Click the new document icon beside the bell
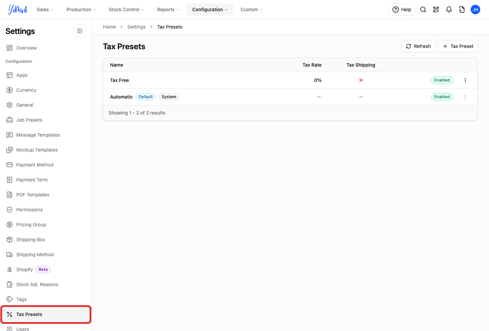 462,10
